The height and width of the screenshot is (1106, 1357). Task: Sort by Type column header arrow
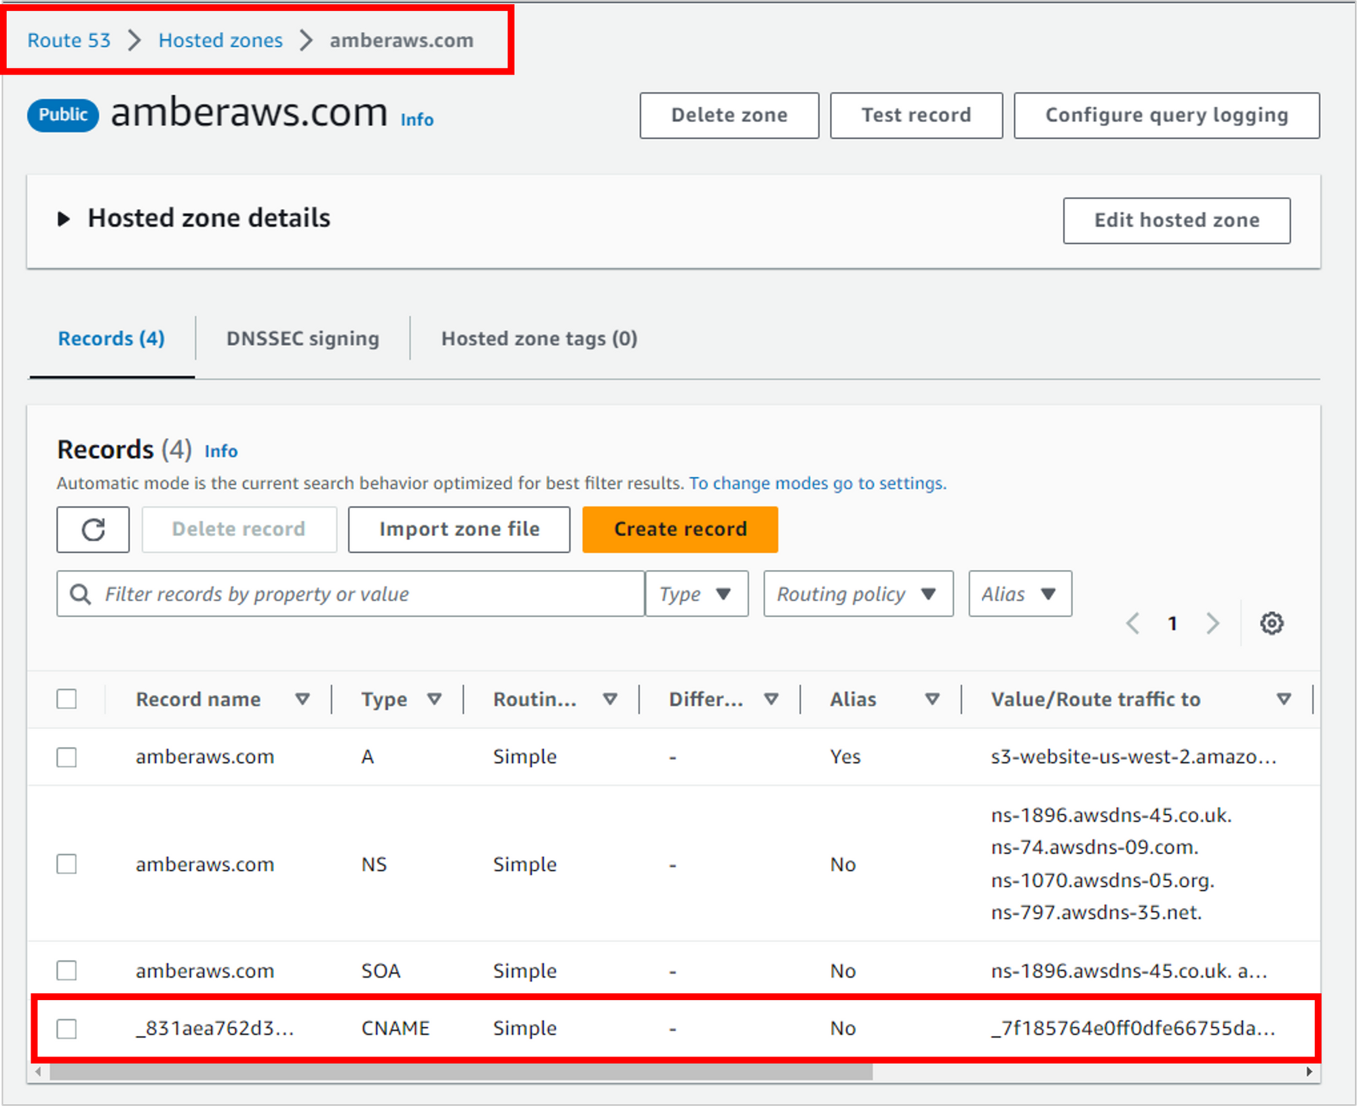tap(434, 699)
